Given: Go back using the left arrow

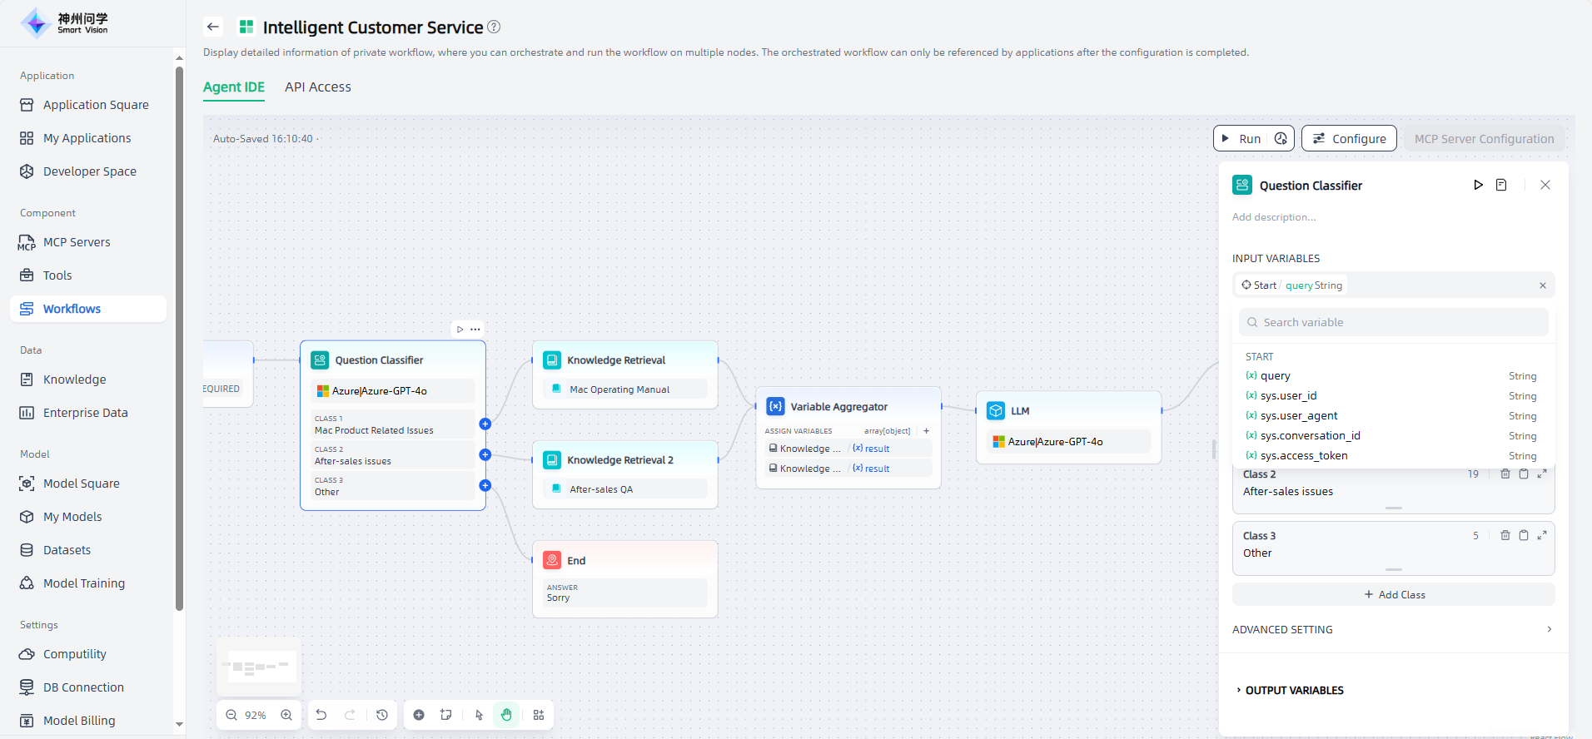Looking at the screenshot, I should point(213,27).
